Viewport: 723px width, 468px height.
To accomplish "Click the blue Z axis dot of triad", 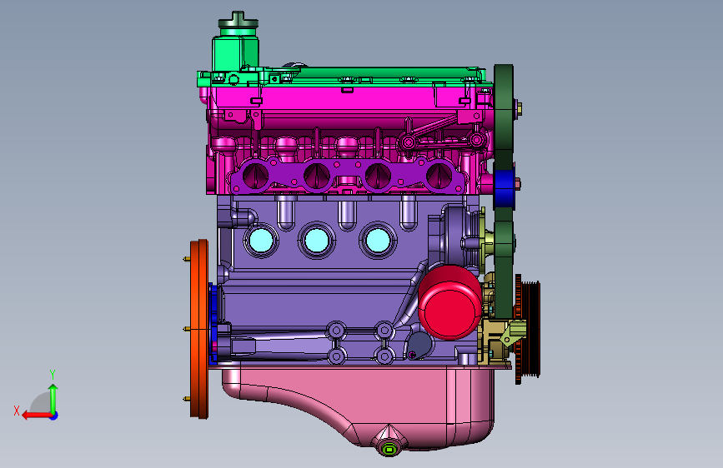I will pos(54,416).
